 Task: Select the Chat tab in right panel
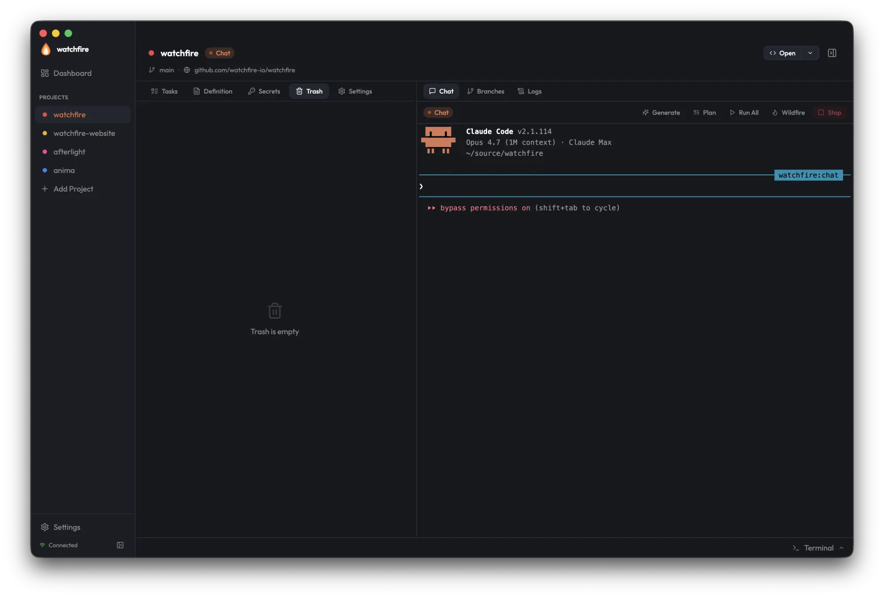tap(441, 91)
